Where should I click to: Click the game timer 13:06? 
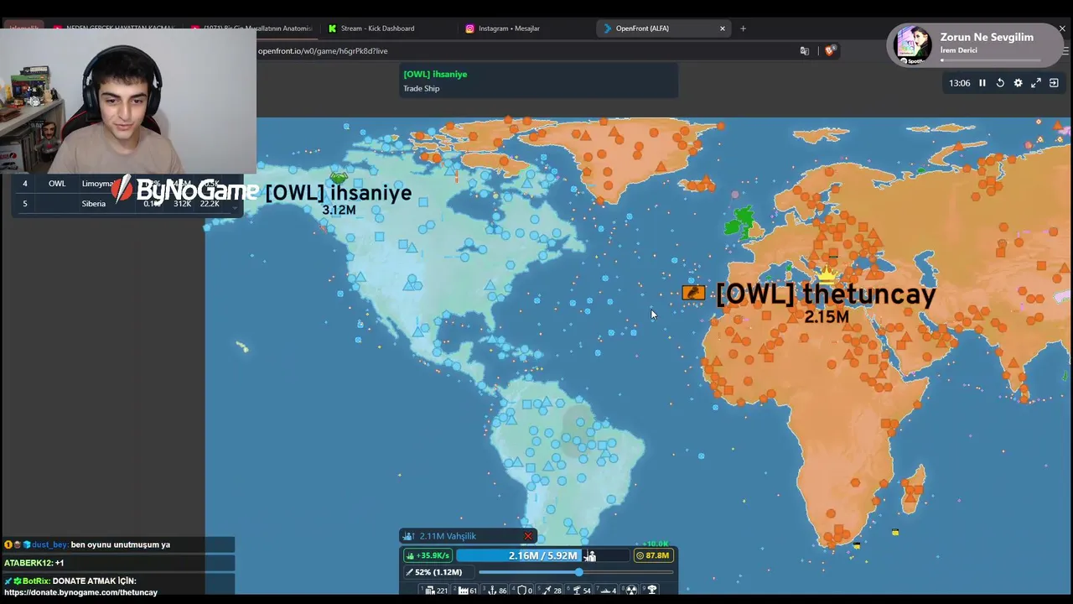[x=959, y=83]
